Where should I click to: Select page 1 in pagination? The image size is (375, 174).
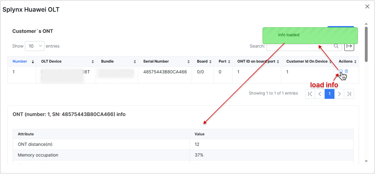tap(330, 94)
